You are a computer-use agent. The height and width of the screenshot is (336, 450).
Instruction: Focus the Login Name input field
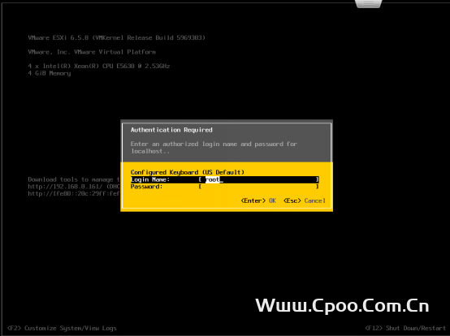(x=258, y=179)
